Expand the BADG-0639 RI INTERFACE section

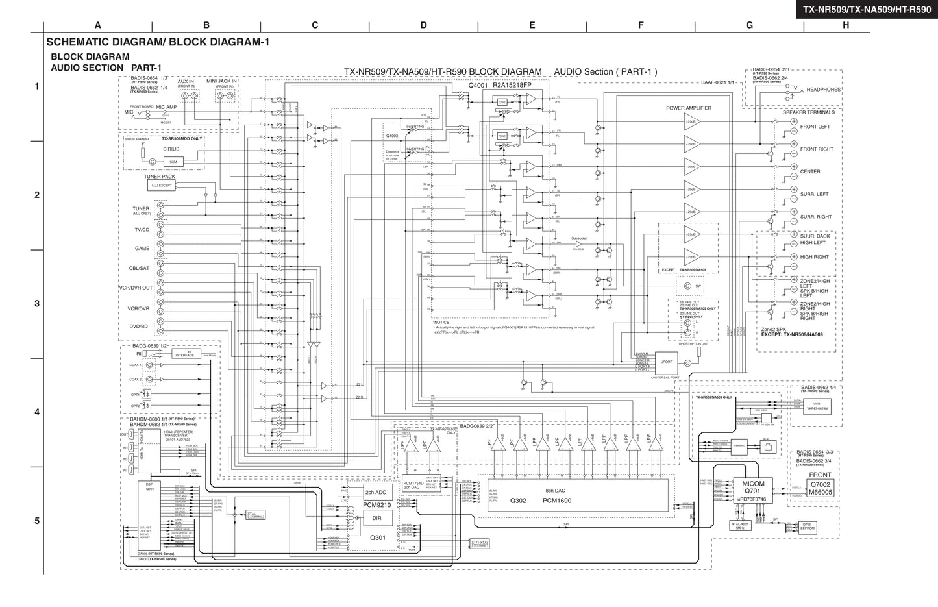(188, 354)
